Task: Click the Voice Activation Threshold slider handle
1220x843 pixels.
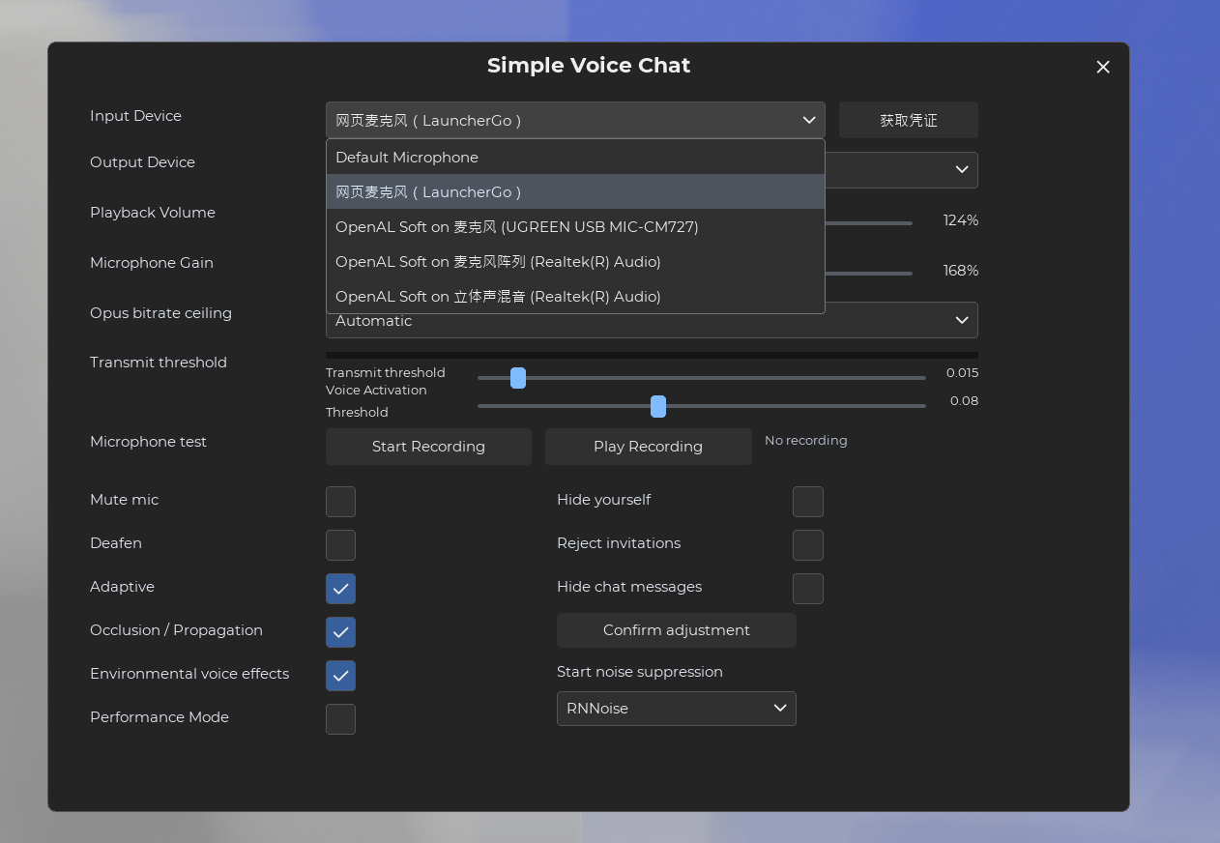Action: pyautogui.click(x=658, y=406)
